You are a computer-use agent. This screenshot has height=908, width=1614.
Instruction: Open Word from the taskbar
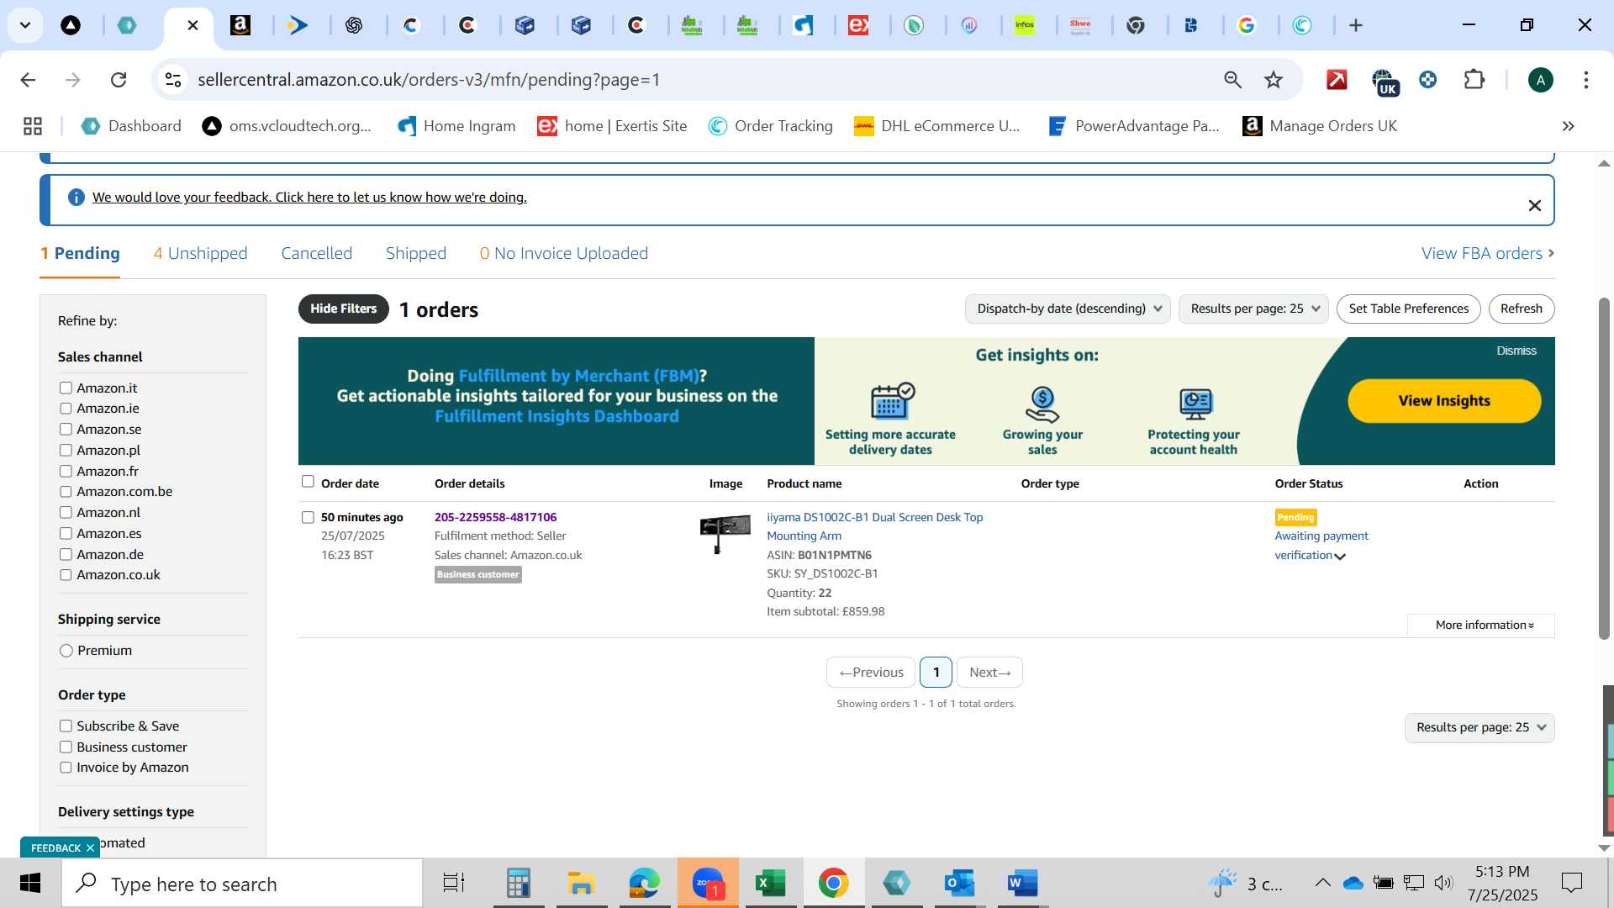click(1022, 884)
